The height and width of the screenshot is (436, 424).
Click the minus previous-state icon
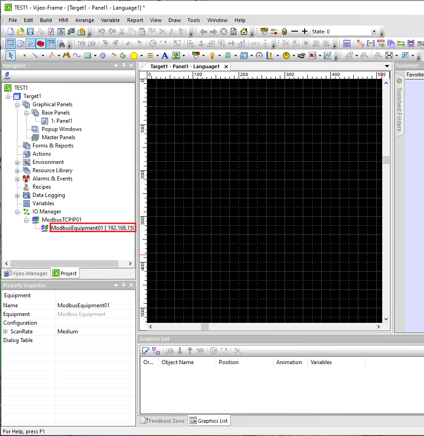point(295,32)
